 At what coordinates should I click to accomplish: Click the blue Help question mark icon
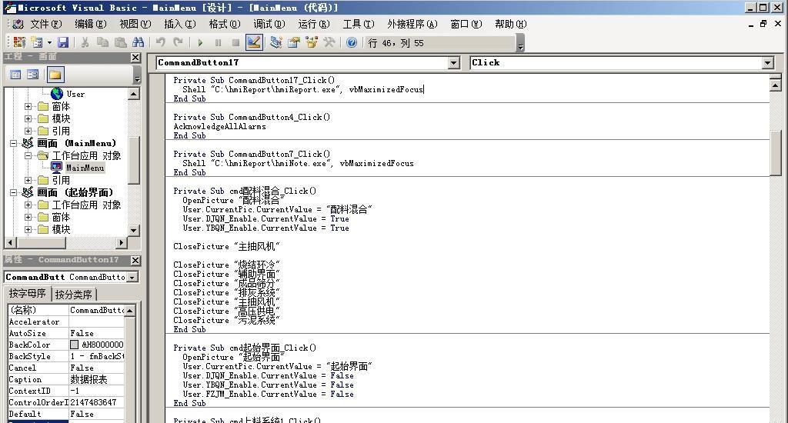click(352, 43)
